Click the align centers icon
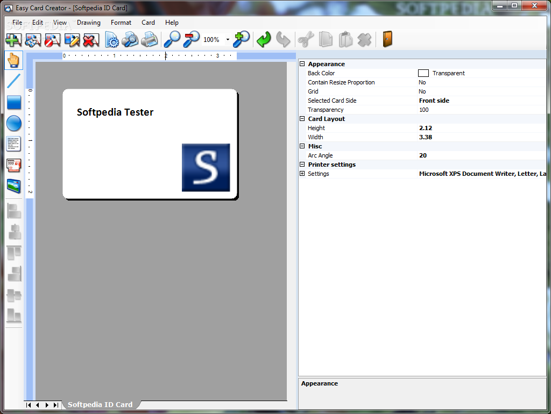551x414 pixels. (15, 232)
